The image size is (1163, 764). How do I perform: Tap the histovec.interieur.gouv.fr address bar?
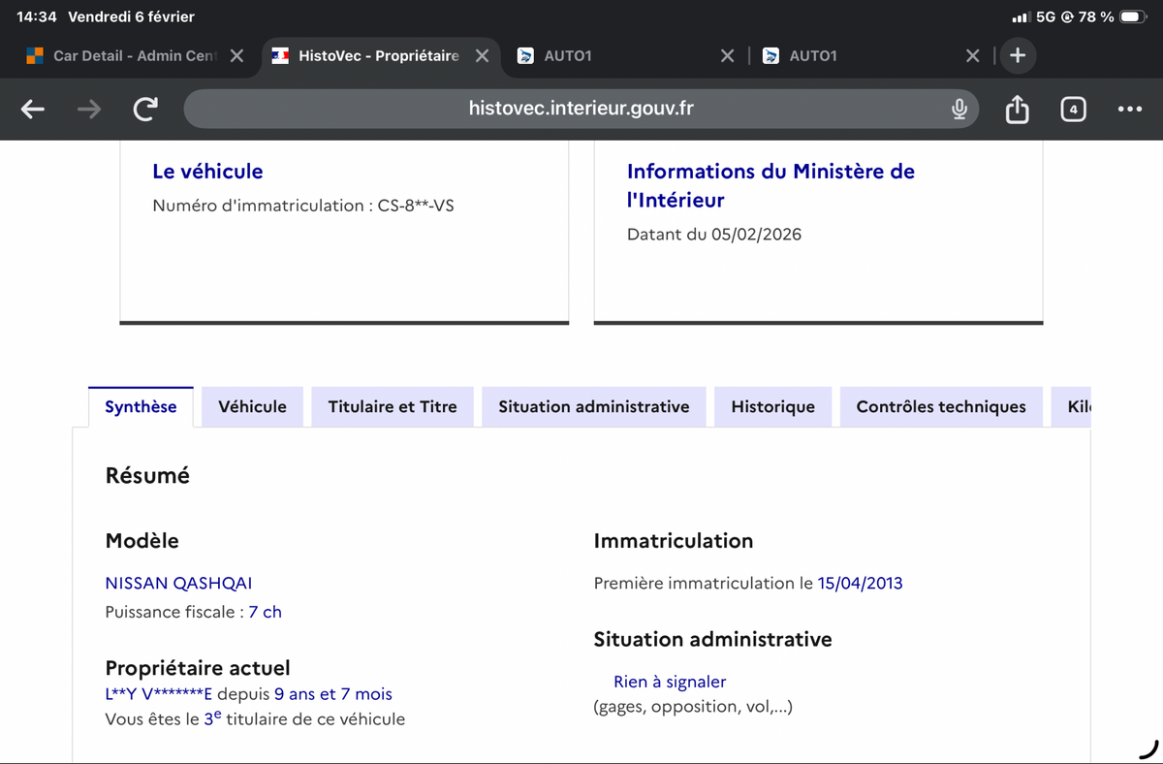pyautogui.click(x=580, y=109)
